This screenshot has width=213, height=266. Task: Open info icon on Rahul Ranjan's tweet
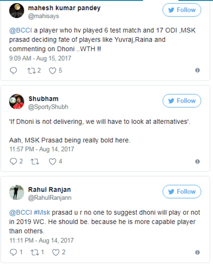click(197, 252)
